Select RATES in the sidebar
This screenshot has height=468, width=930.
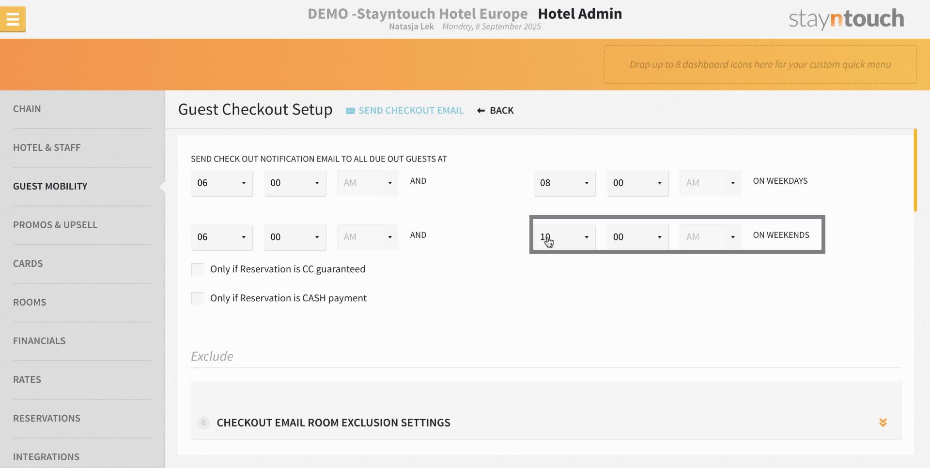pos(27,380)
